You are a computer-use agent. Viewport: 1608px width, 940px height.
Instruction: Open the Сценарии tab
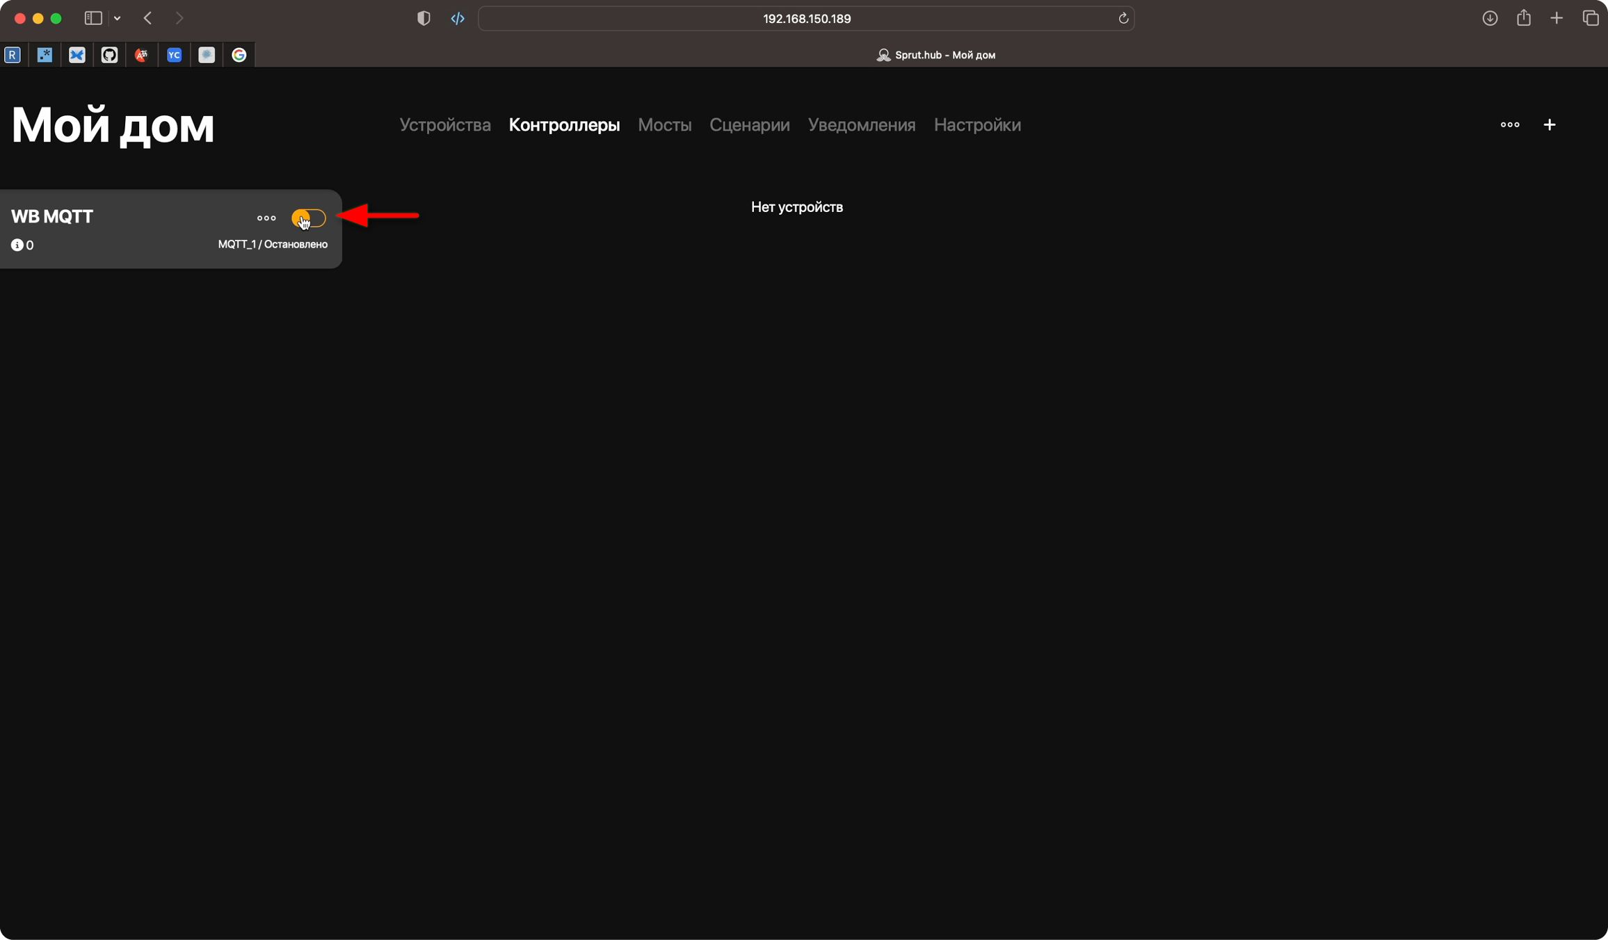coord(749,125)
